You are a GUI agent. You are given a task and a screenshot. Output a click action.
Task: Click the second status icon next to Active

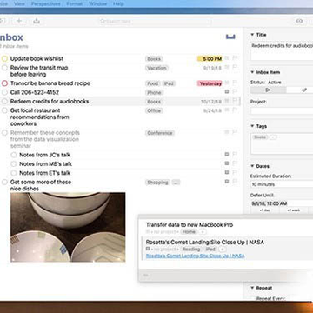(303, 90)
